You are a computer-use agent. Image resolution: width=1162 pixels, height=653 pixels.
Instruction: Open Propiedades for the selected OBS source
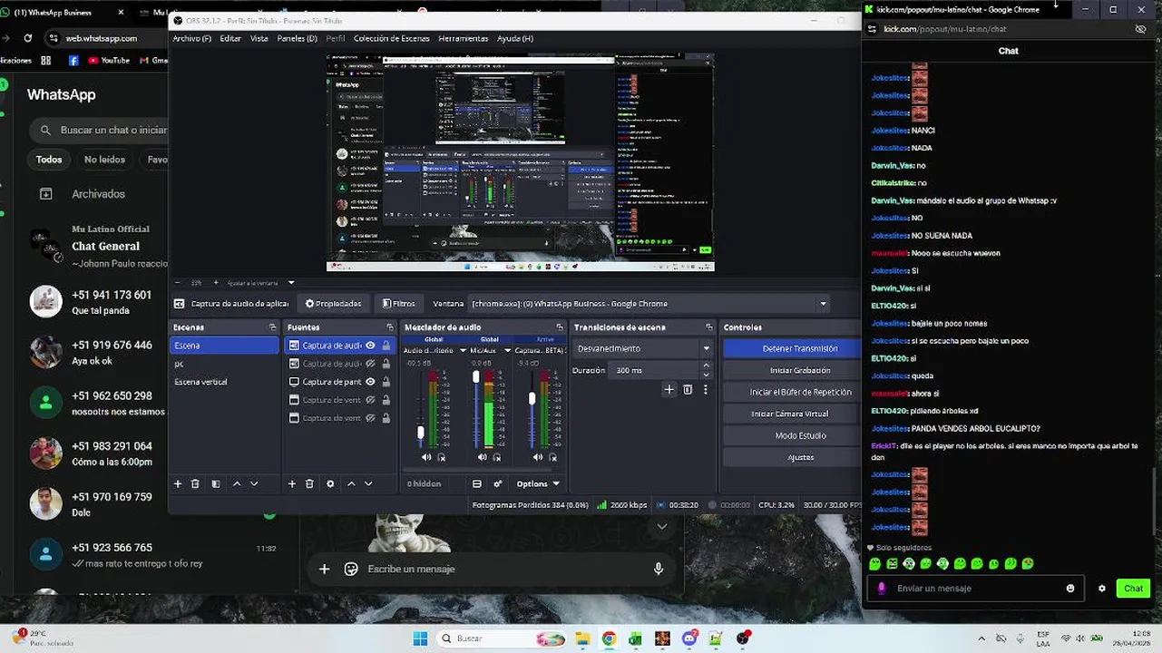pyautogui.click(x=333, y=304)
